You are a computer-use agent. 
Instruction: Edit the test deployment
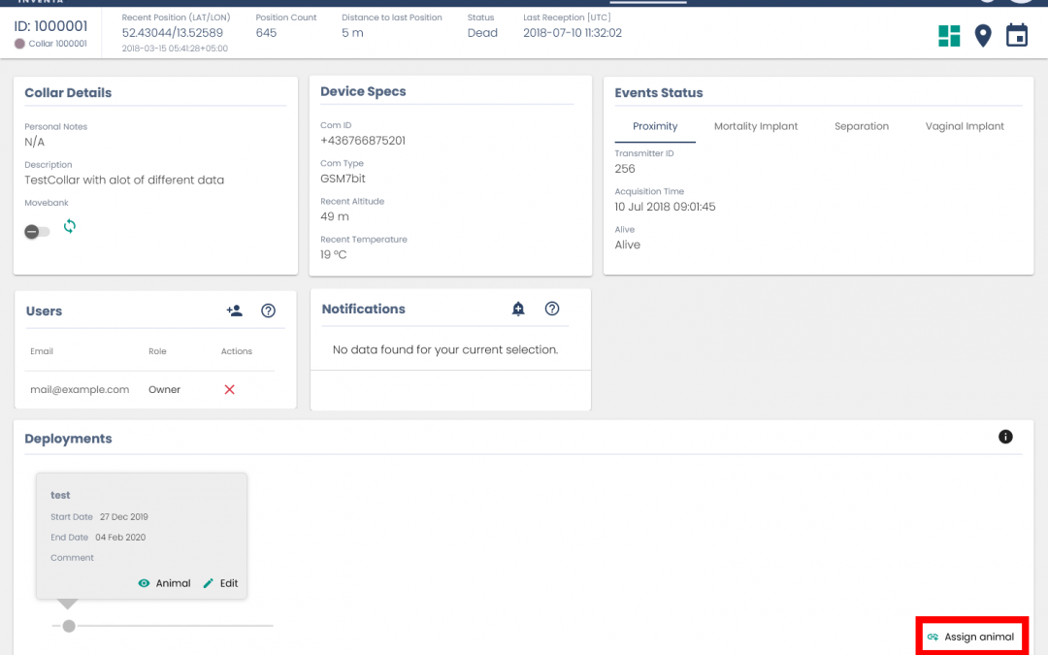point(220,583)
